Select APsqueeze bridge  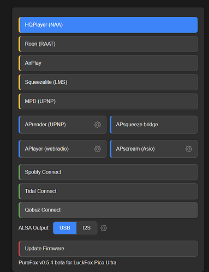coord(154,125)
